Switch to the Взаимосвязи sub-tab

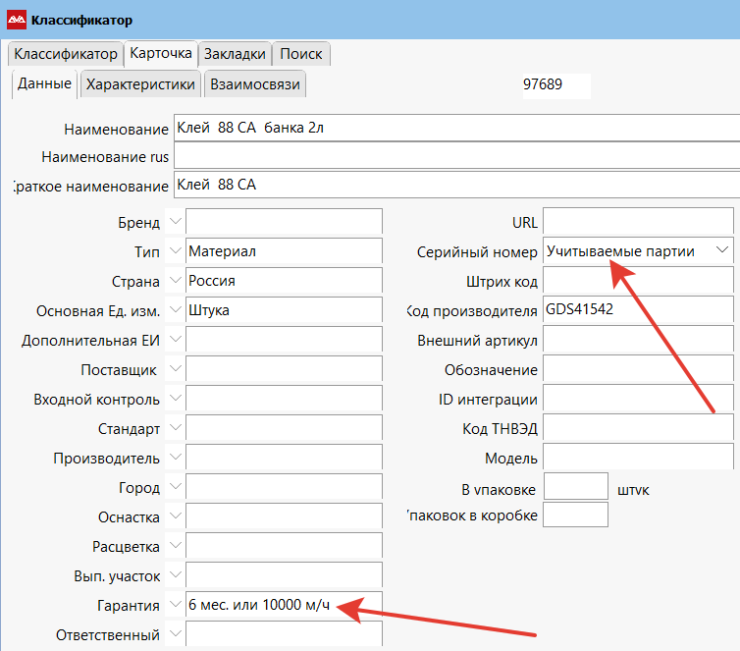255,84
